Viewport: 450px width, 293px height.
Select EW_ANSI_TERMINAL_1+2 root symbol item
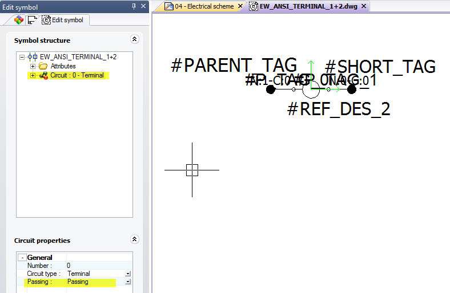pos(78,57)
